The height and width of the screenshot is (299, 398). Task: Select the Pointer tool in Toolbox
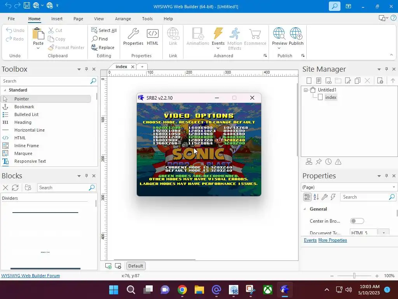[x=46, y=99]
